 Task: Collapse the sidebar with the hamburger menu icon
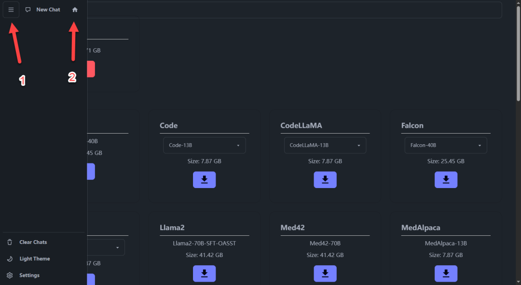[x=11, y=10]
